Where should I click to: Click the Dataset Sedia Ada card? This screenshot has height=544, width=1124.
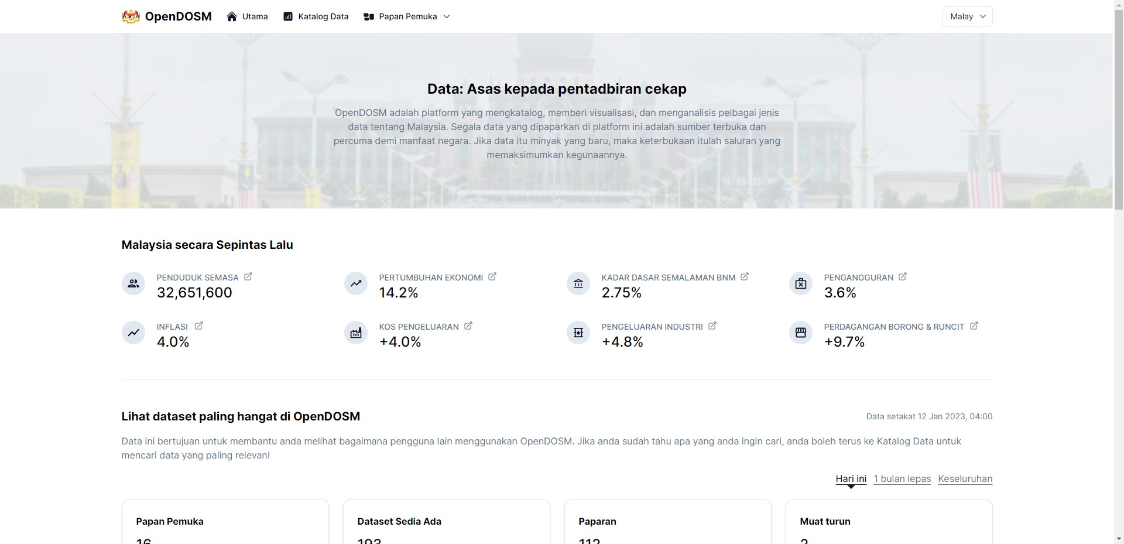[447, 522]
